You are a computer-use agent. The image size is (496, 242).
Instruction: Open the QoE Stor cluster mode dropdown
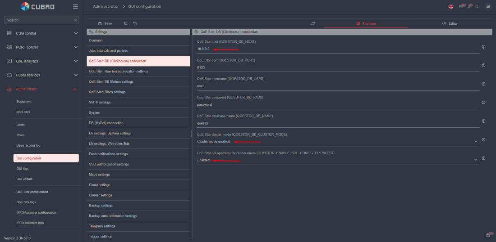pyautogui.click(x=336, y=141)
